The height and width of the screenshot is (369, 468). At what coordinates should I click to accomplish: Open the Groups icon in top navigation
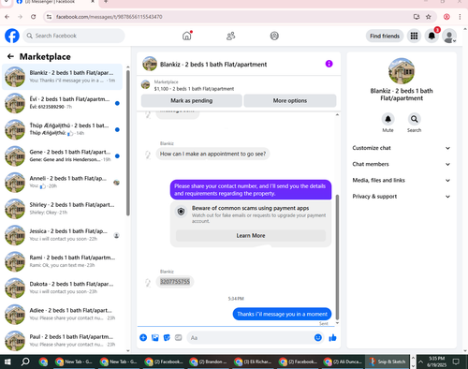pos(274,36)
